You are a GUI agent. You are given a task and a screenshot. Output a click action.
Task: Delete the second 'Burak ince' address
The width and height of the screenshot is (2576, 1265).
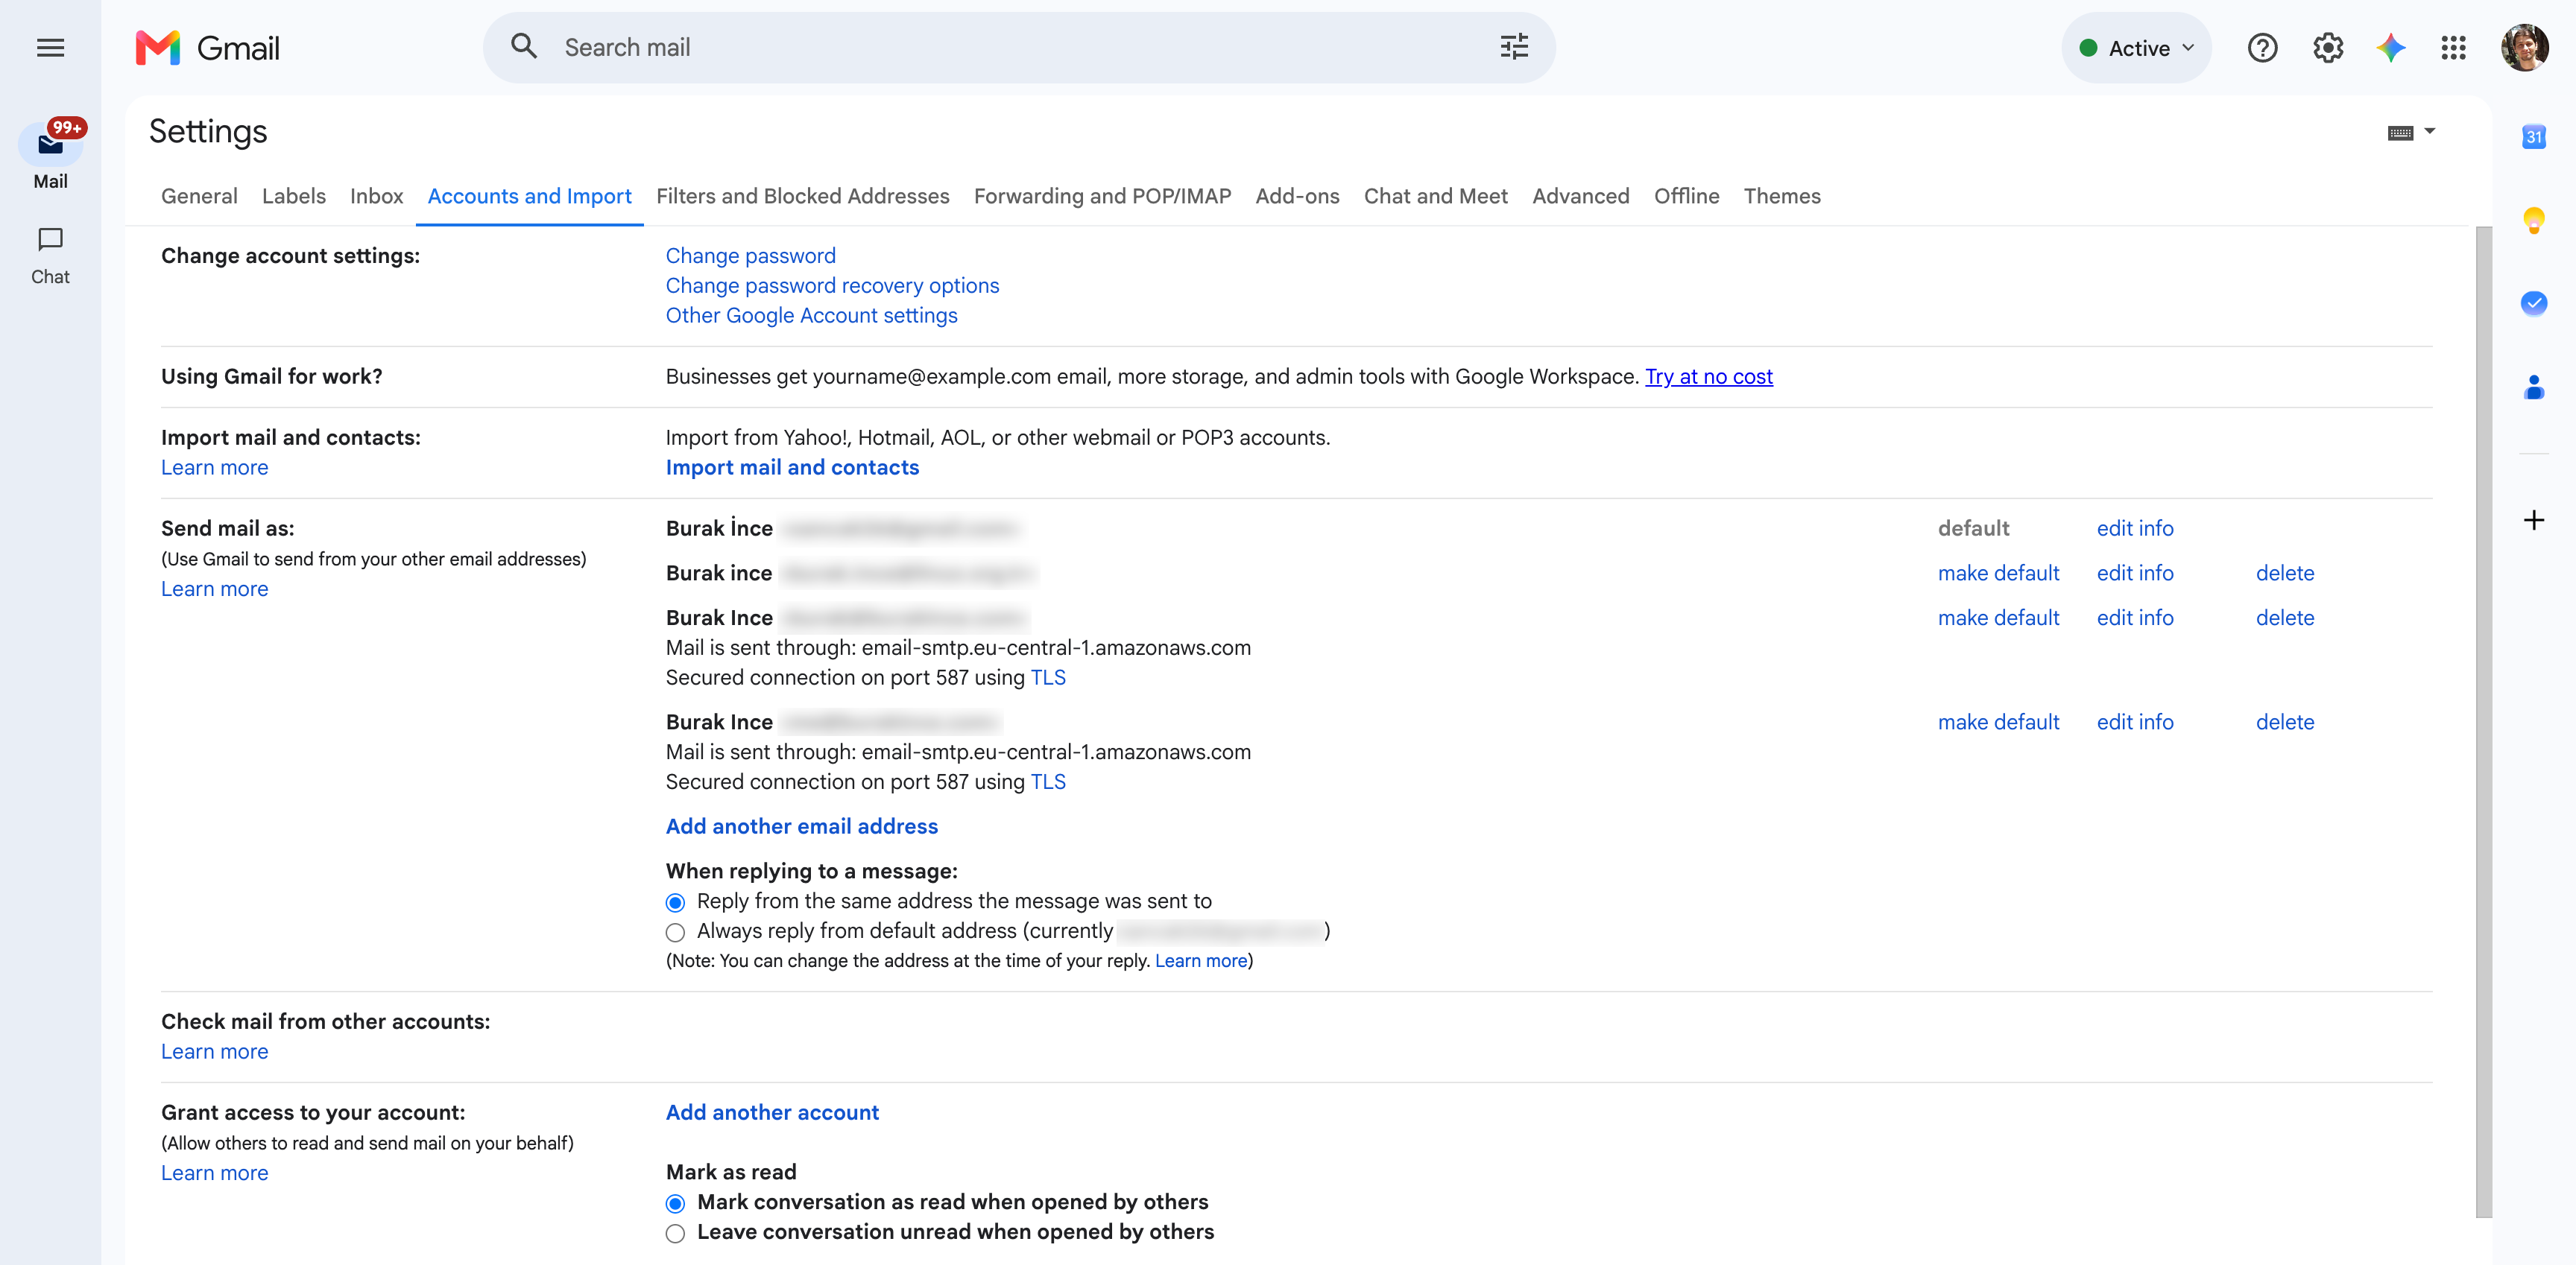point(2285,574)
